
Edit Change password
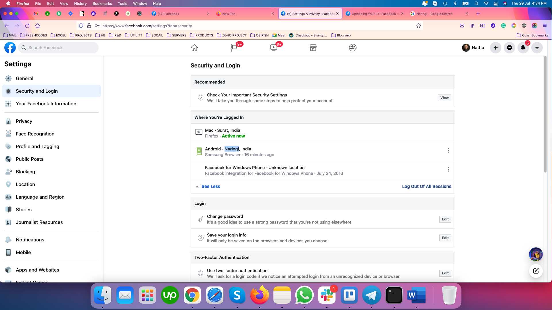445,219
